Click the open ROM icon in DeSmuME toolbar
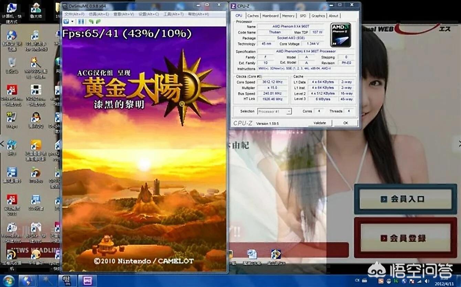Viewport: 461px width, 287px height. tap(66, 21)
